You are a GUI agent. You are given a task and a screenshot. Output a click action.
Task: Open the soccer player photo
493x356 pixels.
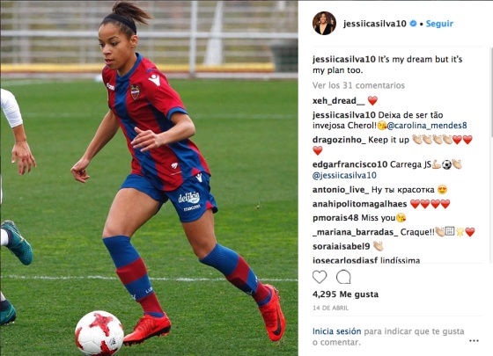(x=149, y=178)
